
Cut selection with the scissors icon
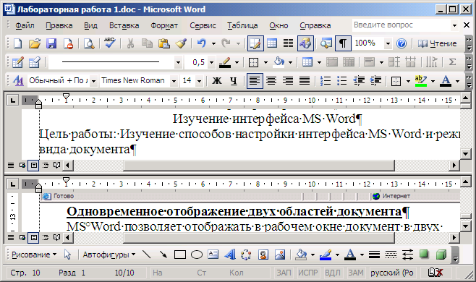(x=130, y=43)
